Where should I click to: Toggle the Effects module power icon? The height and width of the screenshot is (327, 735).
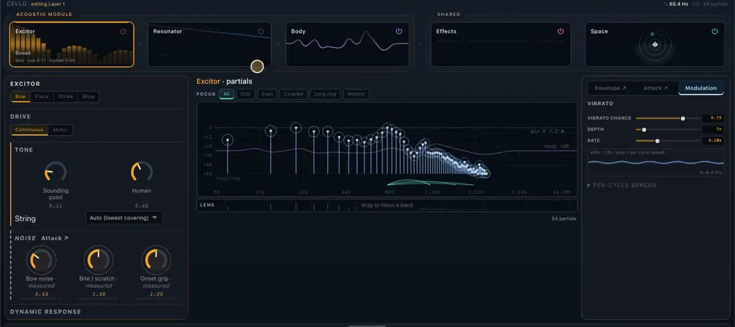pos(560,32)
